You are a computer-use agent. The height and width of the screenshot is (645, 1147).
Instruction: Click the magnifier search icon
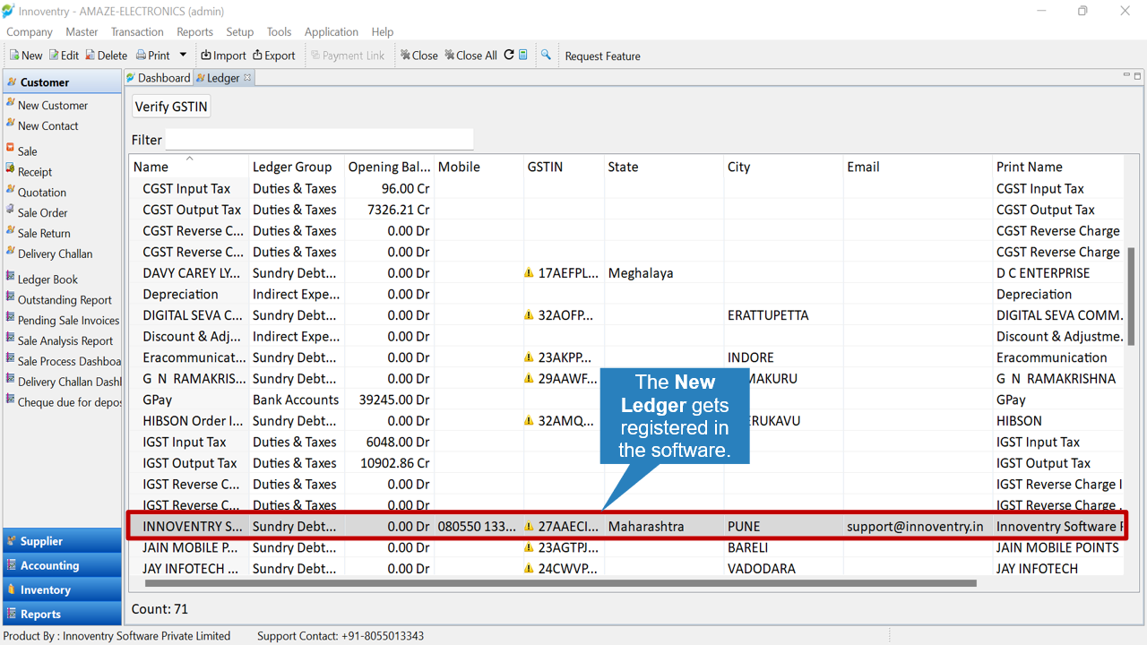[546, 55]
